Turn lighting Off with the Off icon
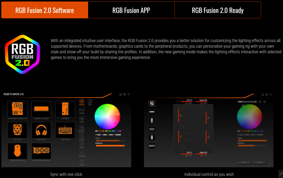Screen dimensions: 283x178 coord(90,102)
